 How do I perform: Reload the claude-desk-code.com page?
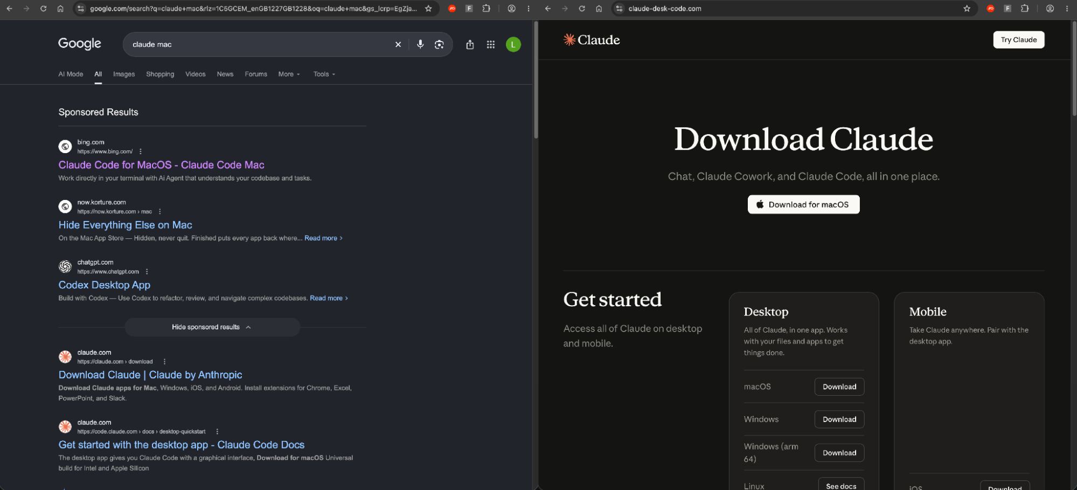coord(582,9)
